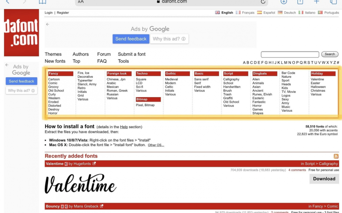Open the Authors menu item
The height and width of the screenshot is (213, 342).
pos(81,54)
